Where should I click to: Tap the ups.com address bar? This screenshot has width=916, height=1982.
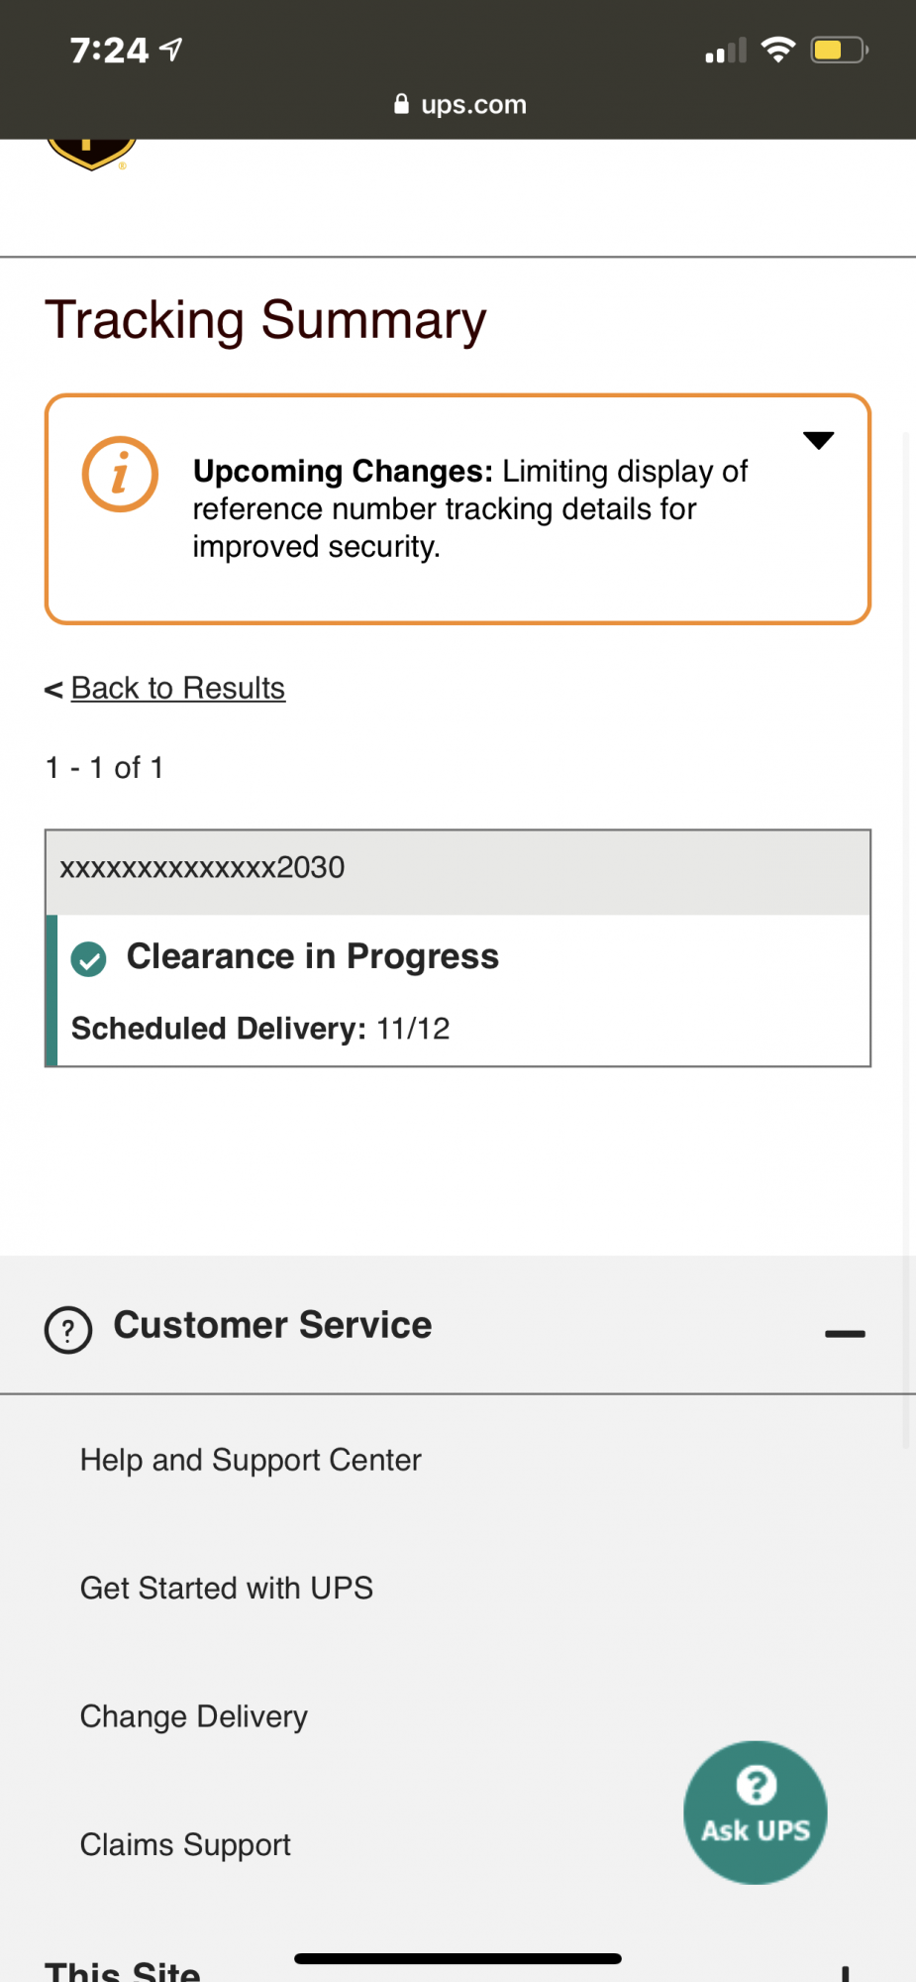coord(473,104)
